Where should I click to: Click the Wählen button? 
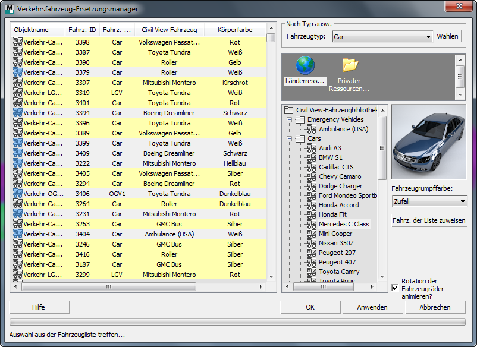click(x=447, y=36)
